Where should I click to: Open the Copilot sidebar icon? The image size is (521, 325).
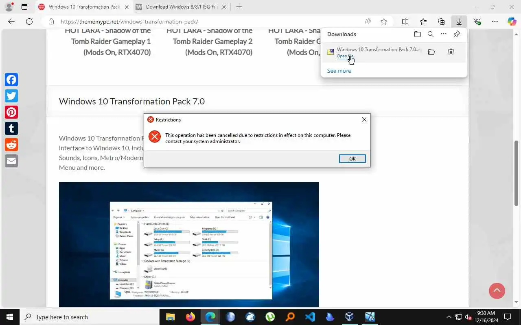(x=512, y=22)
